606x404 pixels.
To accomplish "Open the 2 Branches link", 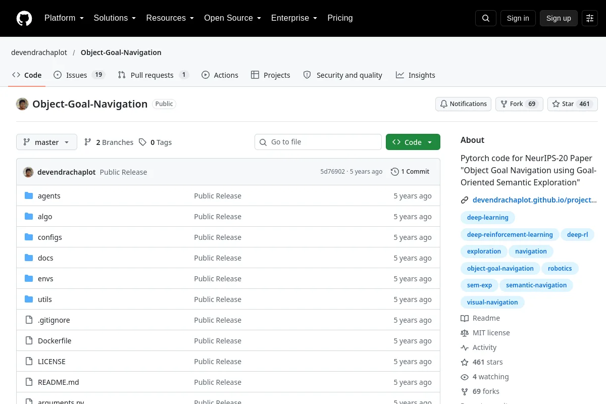I will [x=109, y=142].
